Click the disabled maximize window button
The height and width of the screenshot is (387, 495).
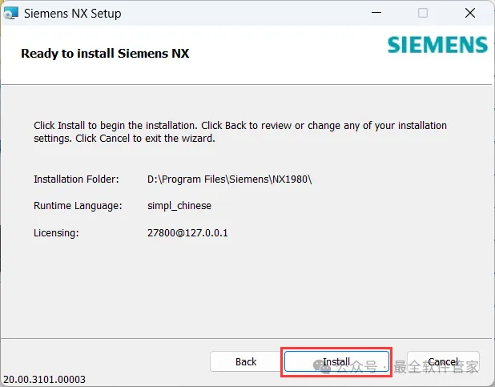[x=423, y=13]
